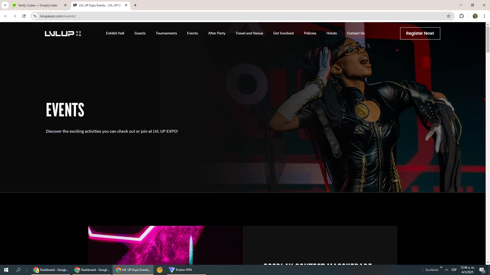This screenshot has width=490, height=275.
Task: Open the Chrome three-dot menu
Action: click(484, 16)
